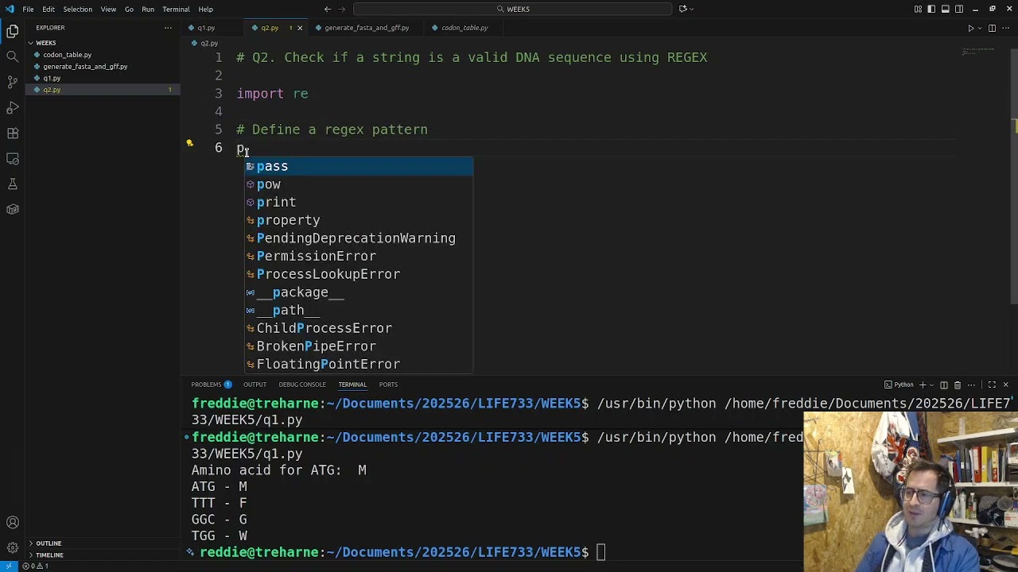Open the Run and Debug view
This screenshot has height=572, width=1018.
click(13, 107)
